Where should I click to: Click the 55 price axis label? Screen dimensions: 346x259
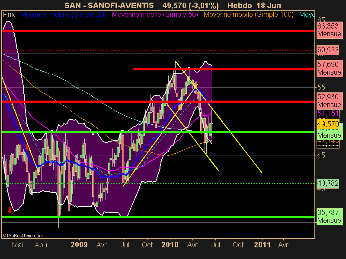pyautogui.click(x=321, y=88)
